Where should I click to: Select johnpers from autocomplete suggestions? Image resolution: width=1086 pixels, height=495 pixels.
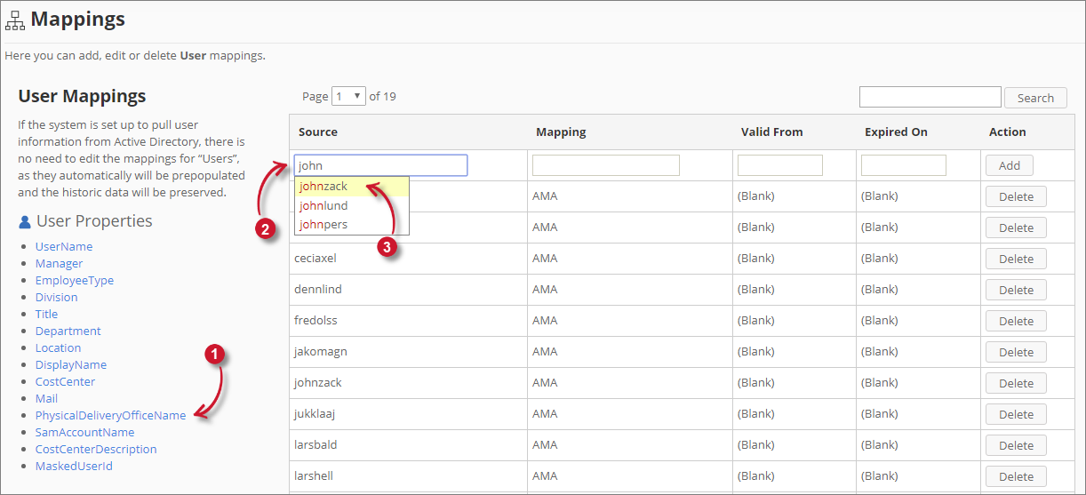[352, 224]
